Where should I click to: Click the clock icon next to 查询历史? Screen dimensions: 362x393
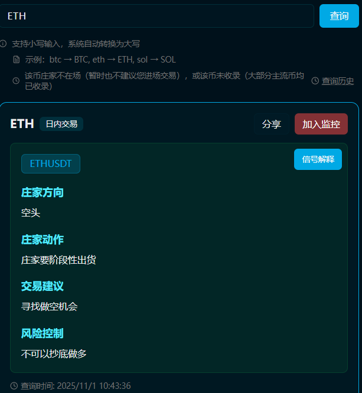(x=315, y=81)
